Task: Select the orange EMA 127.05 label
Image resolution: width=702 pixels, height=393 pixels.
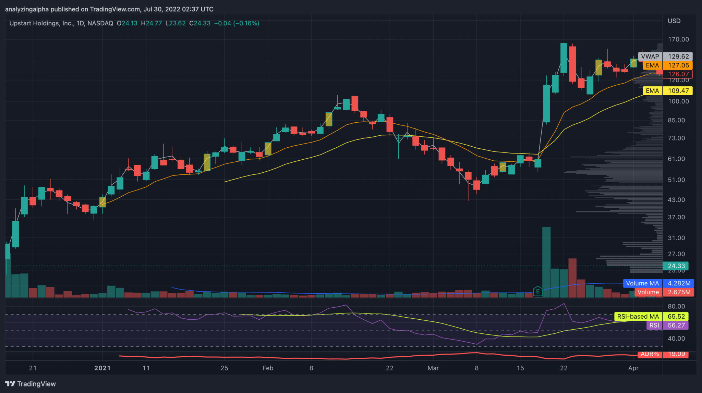Action: (x=668, y=65)
